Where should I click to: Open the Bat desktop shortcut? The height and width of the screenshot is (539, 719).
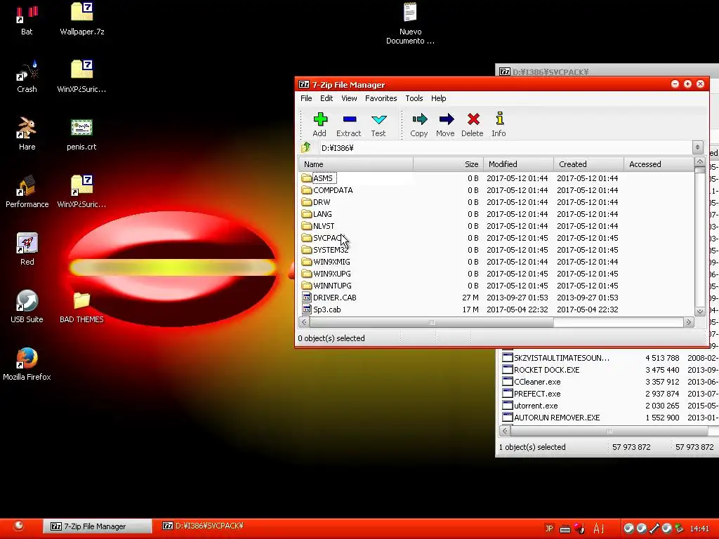27,19
